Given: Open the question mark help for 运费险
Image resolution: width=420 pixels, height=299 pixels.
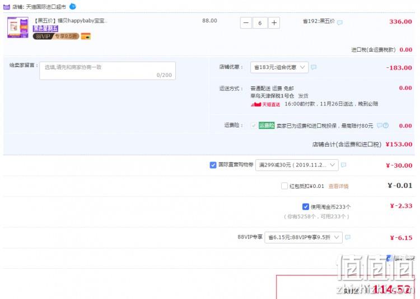Looking at the screenshot, I should pyautogui.click(x=386, y=125).
